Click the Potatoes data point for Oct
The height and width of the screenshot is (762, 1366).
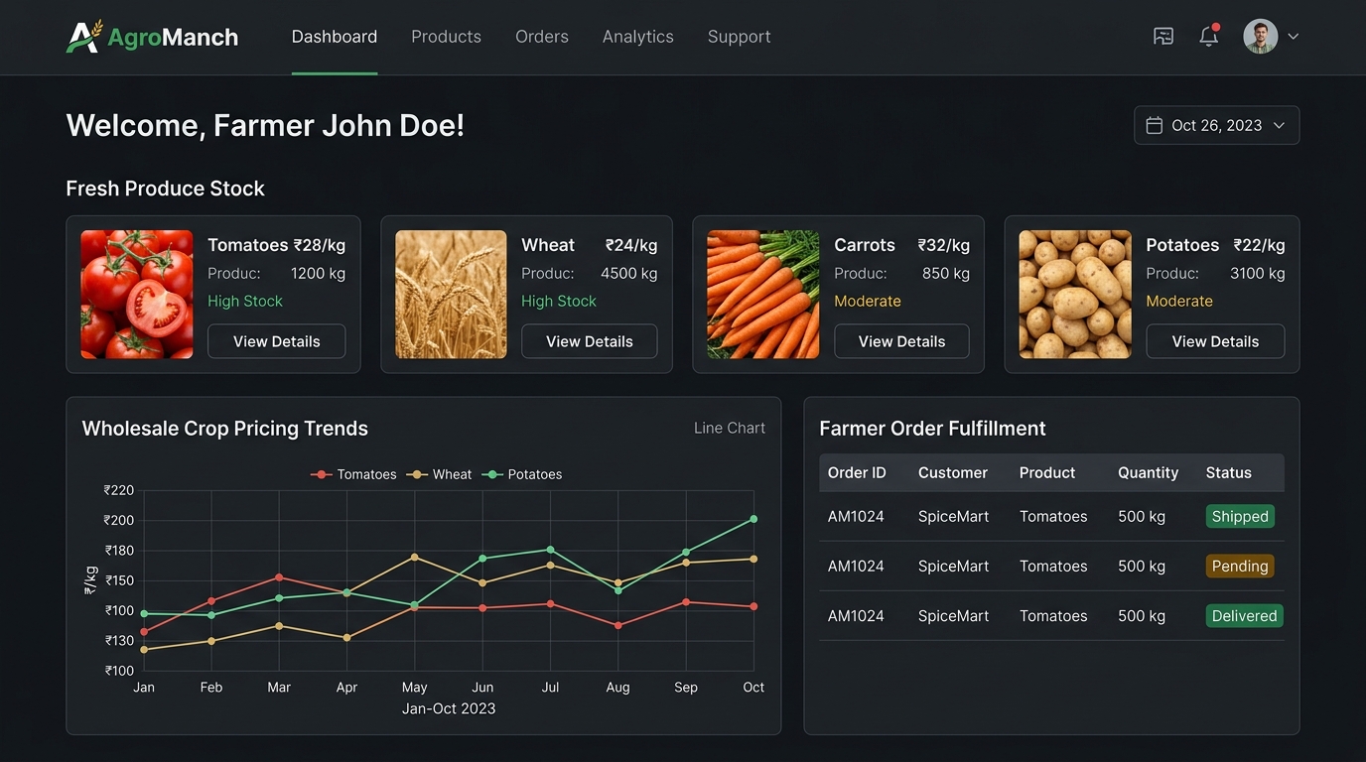[x=753, y=519]
